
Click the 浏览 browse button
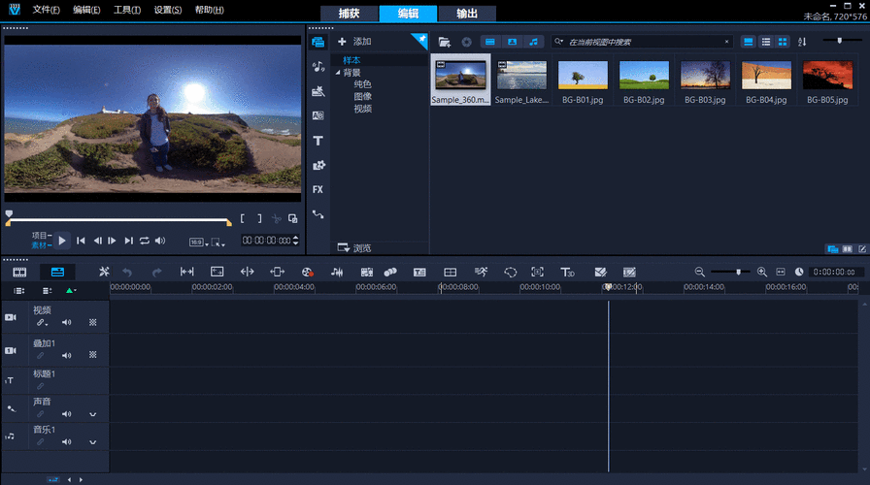pos(354,247)
